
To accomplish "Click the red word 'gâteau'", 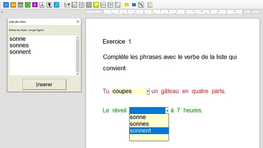I will pyautogui.click(x=170, y=91).
